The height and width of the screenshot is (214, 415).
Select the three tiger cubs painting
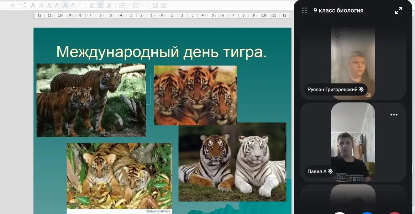pyautogui.click(x=196, y=95)
